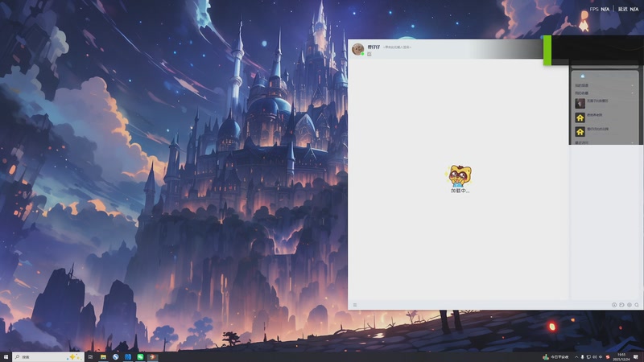Show hidden system tray icons
Viewport: 644px width, 362px height.
[576, 357]
